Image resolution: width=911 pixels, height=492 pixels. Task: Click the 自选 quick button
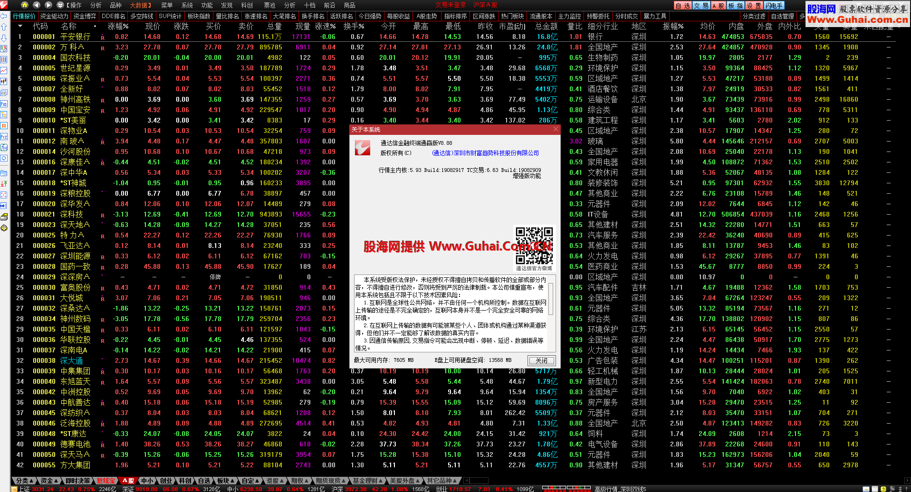coord(683,6)
